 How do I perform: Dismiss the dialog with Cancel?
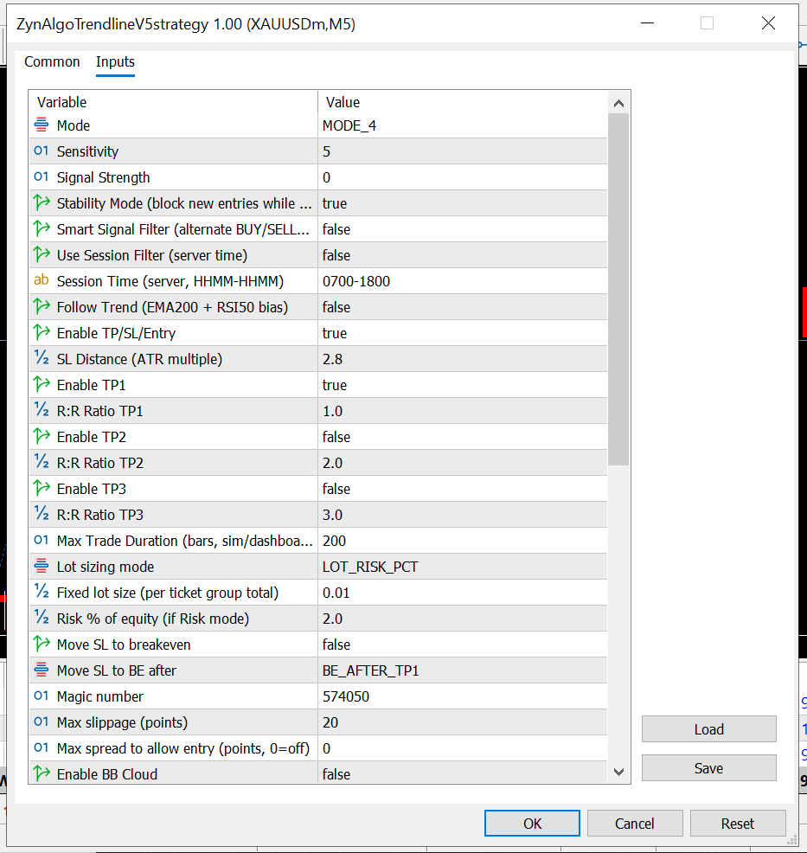point(635,823)
